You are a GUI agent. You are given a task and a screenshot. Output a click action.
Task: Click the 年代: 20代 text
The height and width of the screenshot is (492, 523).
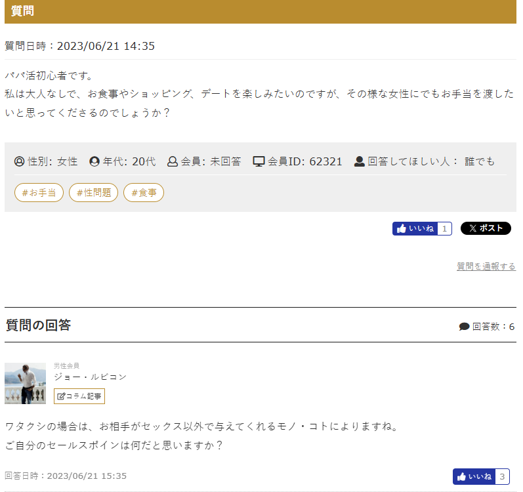tap(129, 161)
